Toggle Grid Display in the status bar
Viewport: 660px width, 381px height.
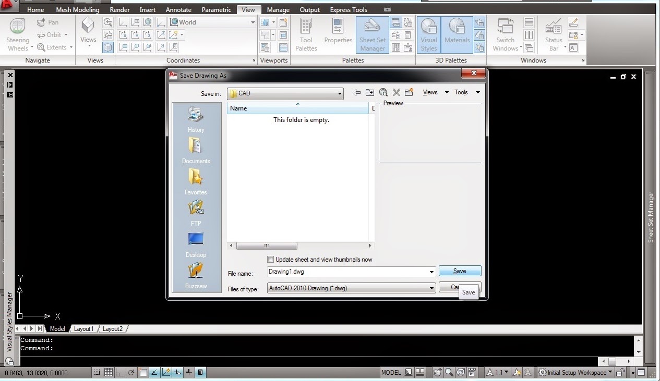(x=108, y=372)
